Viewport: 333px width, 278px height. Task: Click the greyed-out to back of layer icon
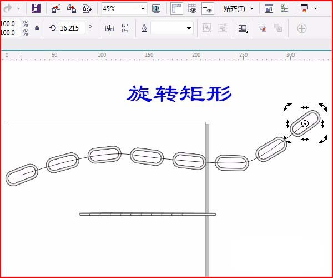click(x=278, y=28)
